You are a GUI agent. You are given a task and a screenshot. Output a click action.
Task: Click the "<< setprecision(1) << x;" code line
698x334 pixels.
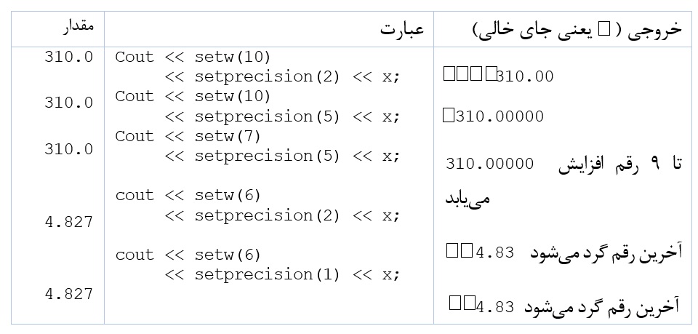[x=282, y=274]
